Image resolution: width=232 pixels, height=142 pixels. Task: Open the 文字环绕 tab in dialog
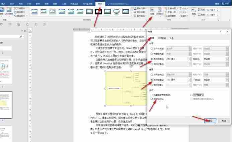point(162,38)
